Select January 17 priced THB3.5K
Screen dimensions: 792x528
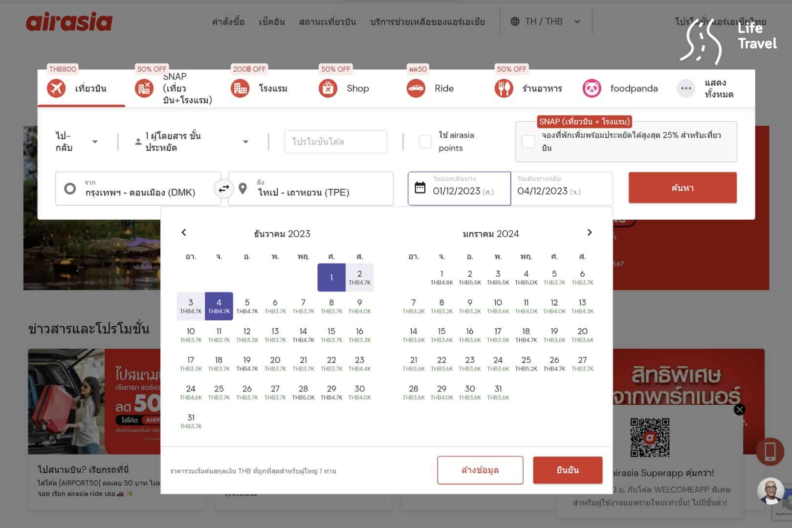[498, 335]
